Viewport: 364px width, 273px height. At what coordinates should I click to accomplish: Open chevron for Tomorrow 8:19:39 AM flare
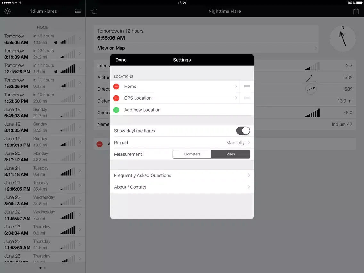80,54
